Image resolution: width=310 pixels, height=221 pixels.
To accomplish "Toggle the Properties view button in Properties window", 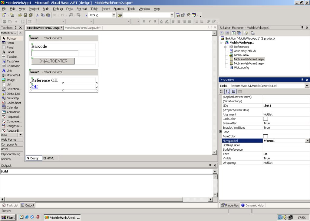I will [233, 91].
